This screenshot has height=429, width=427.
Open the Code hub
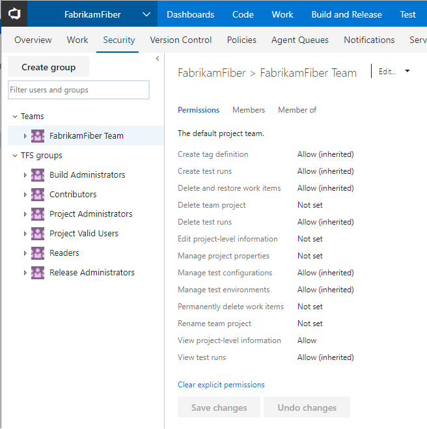click(x=243, y=14)
